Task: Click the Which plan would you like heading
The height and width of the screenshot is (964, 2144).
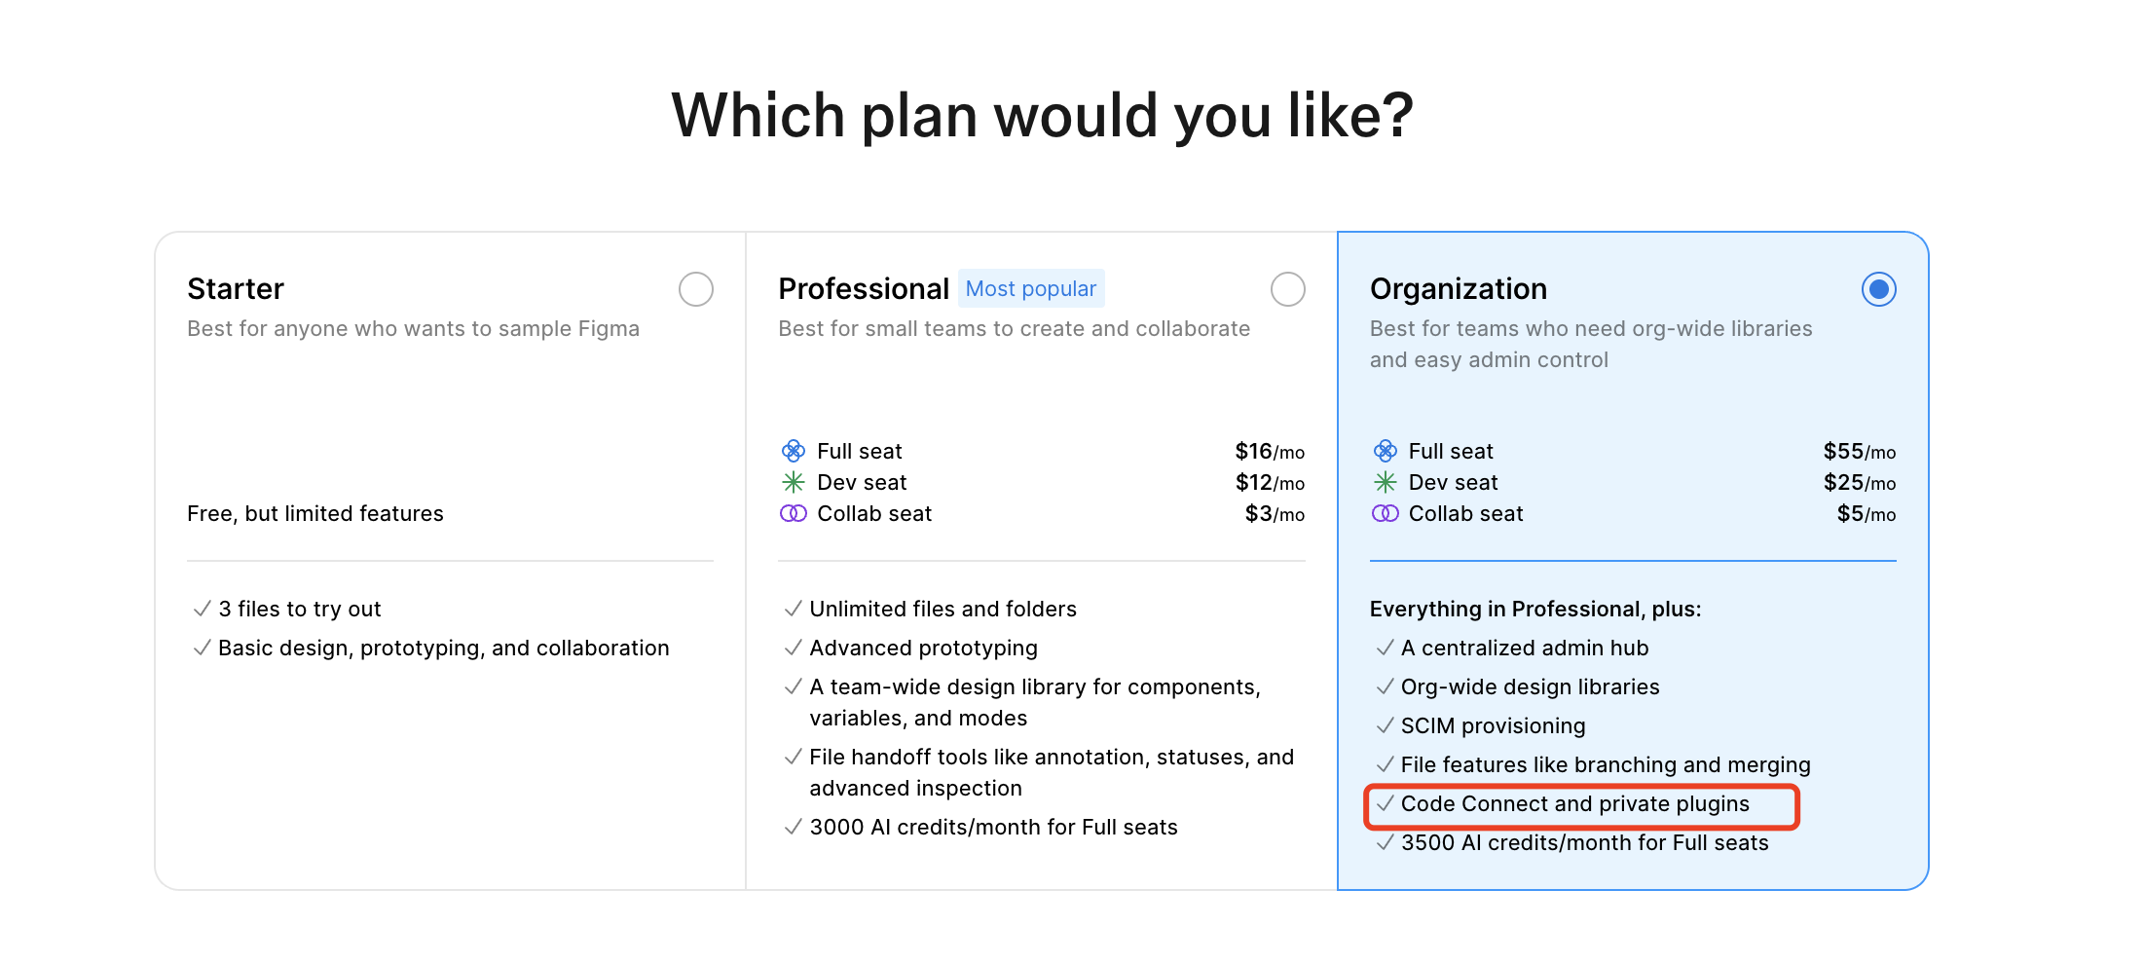Action: pos(1042,114)
